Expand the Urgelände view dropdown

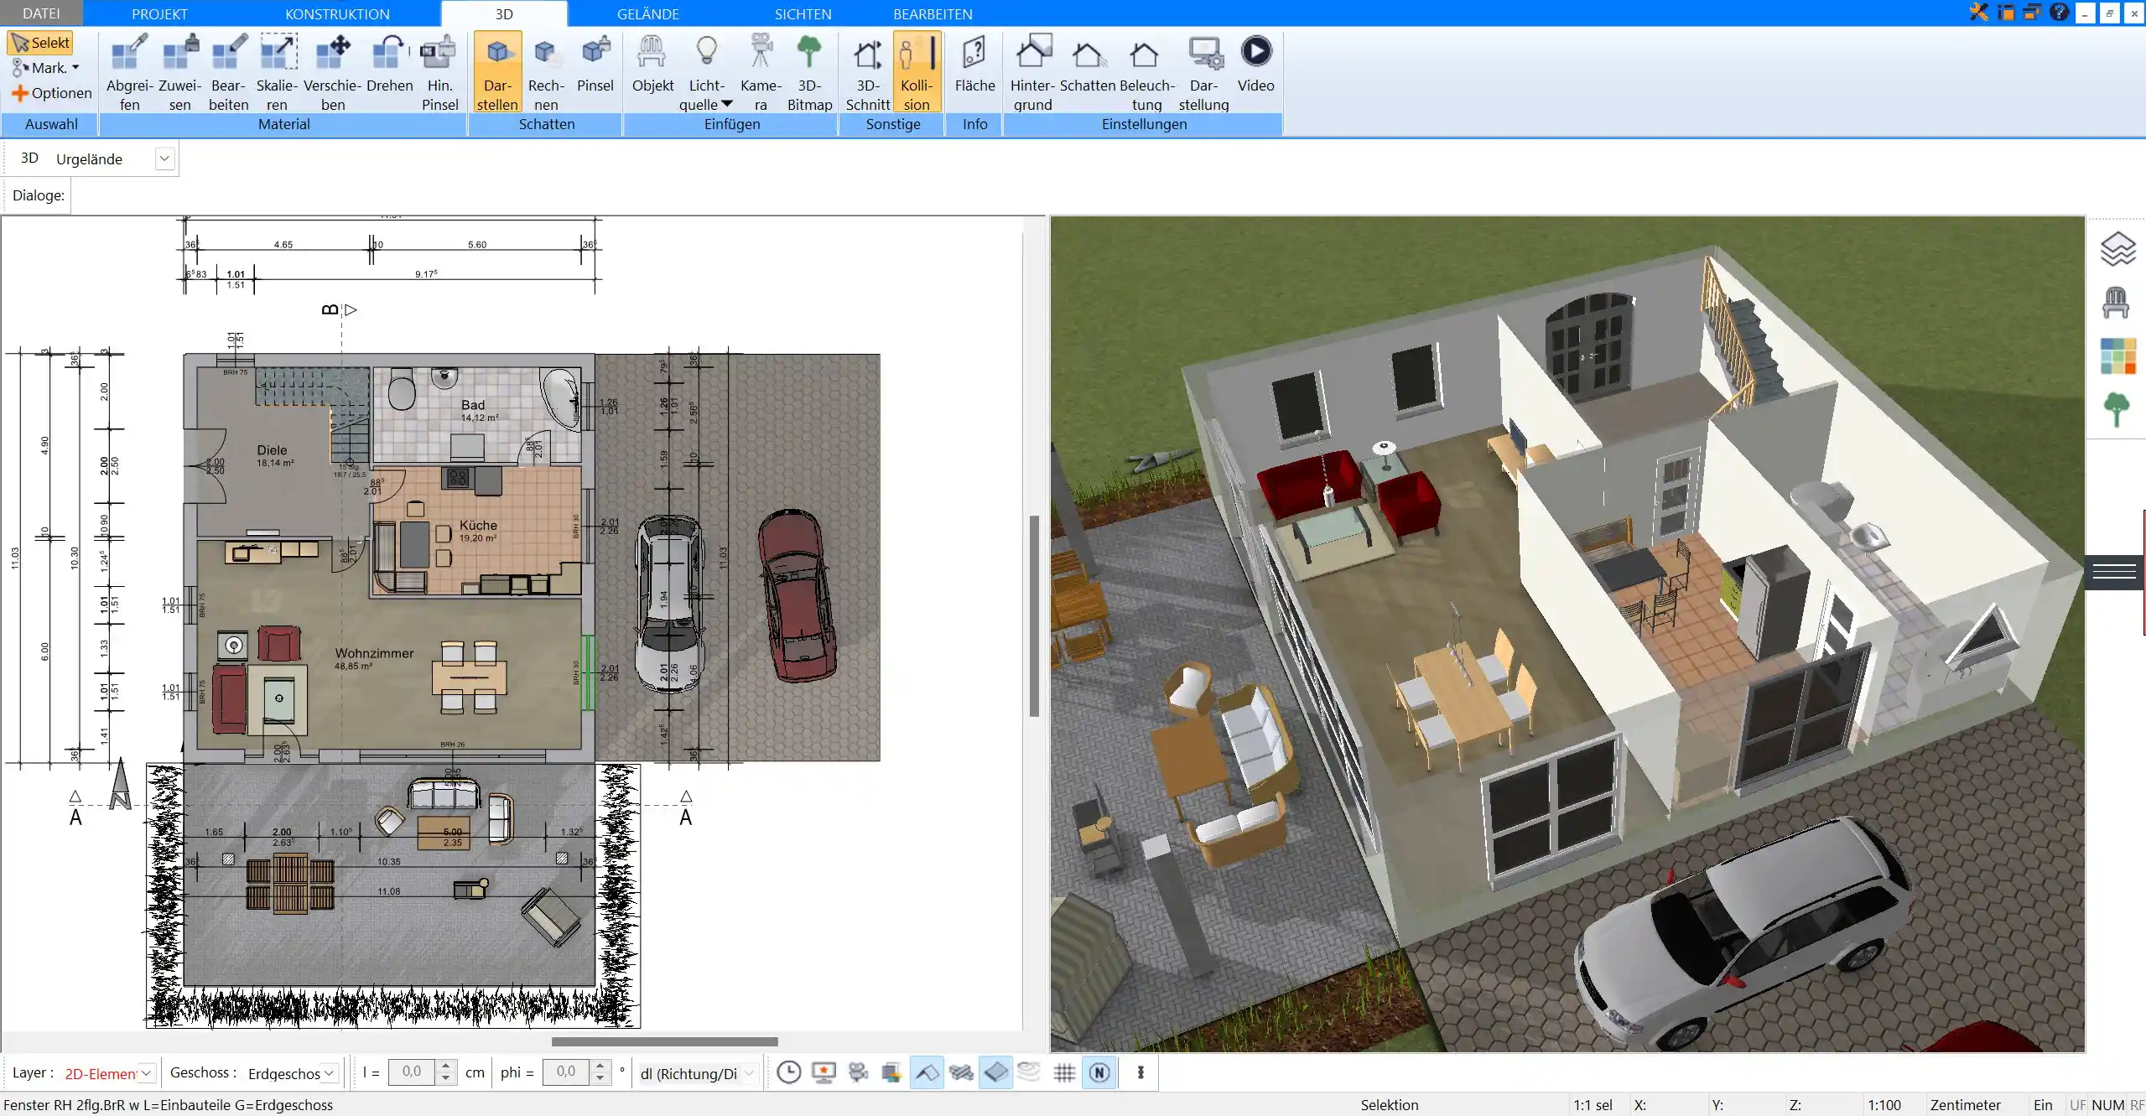coord(164,158)
